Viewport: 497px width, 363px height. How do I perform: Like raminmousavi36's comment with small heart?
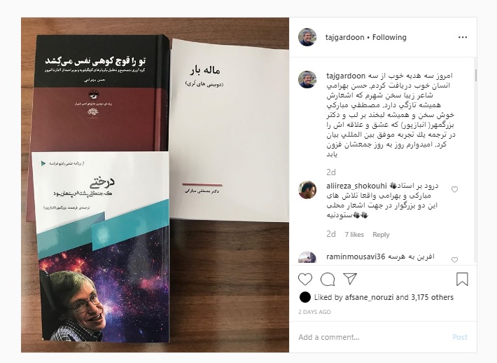pos(454,260)
